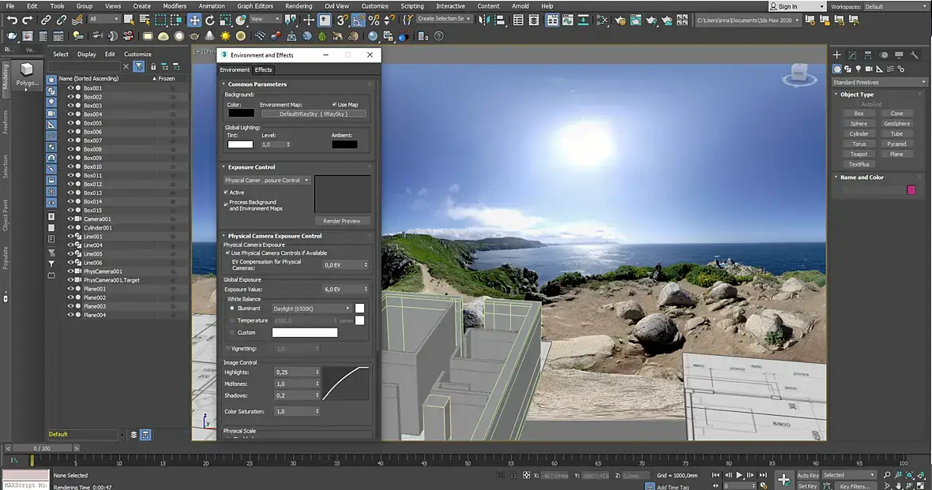Uncheck the Use Map checkbox

click(x=335, y=104)
